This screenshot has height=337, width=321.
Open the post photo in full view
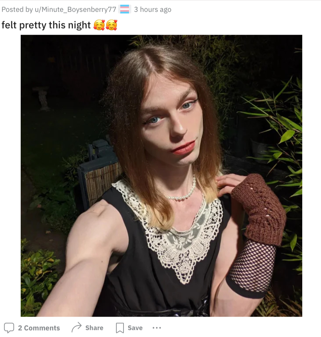(161, 175)
